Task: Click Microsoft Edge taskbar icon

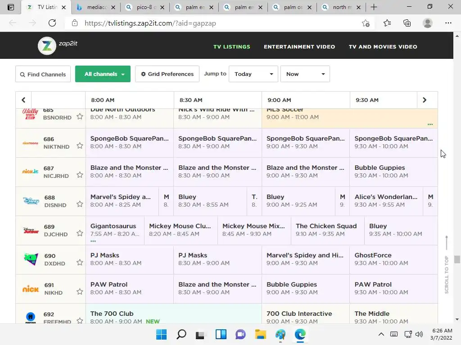Action: (300, 334)
